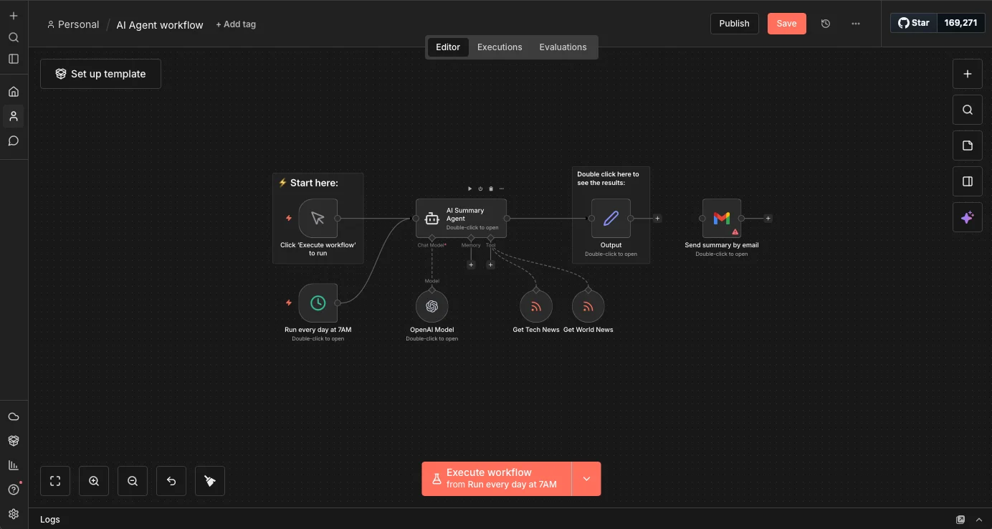This screenshot has height=529, width=992.
Task: Switch to the Executions tab
Action: click(x=500, y=47)
